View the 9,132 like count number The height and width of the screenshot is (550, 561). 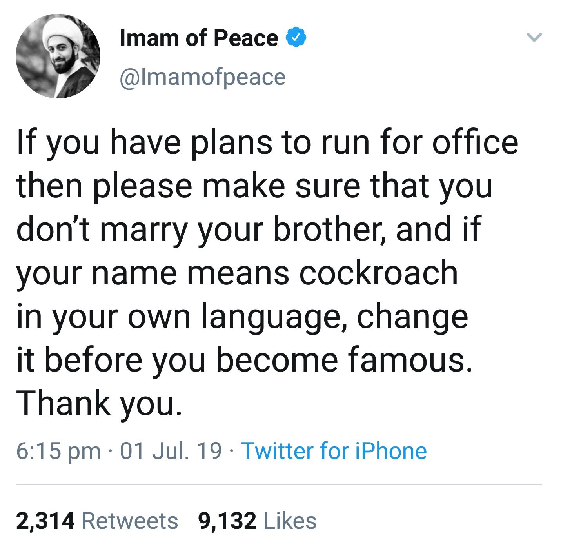pyautogui.click(x=227, y=521)
